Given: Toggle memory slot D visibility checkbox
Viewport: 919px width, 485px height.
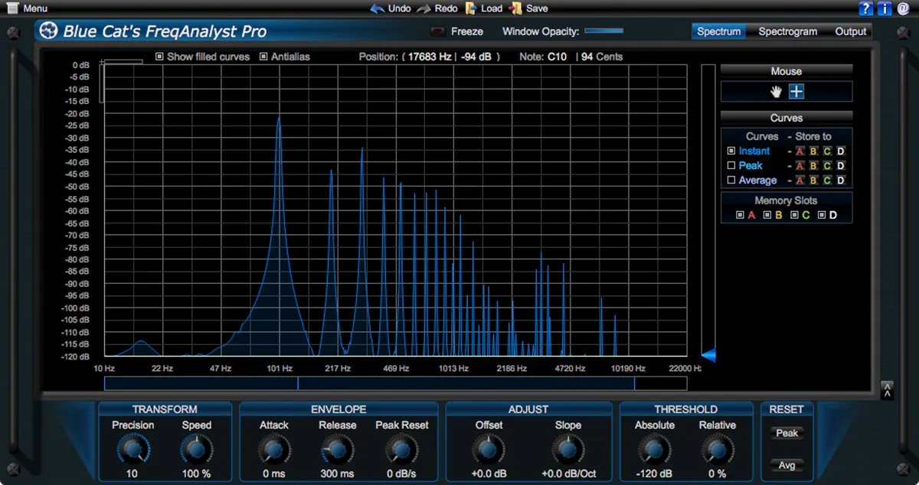Looking at the screenshot, I should [x=822, y=216].
